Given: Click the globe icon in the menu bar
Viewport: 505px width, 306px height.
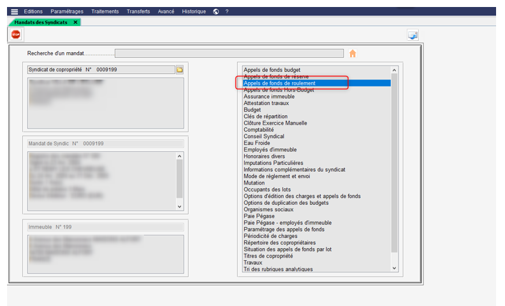Looking at the screenshot, I should (x=216, y=11).
